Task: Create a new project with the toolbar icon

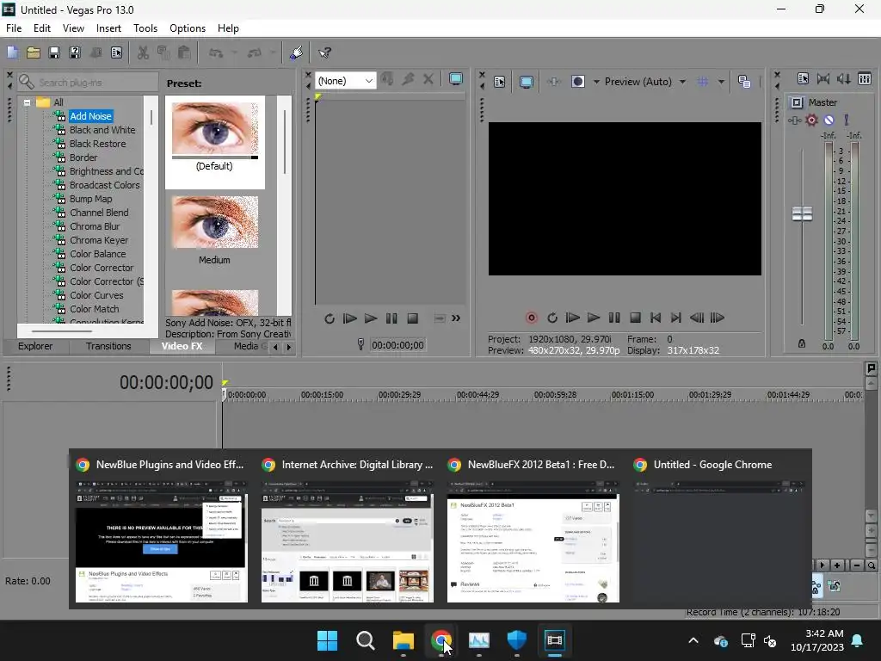Action: (12, 53)
